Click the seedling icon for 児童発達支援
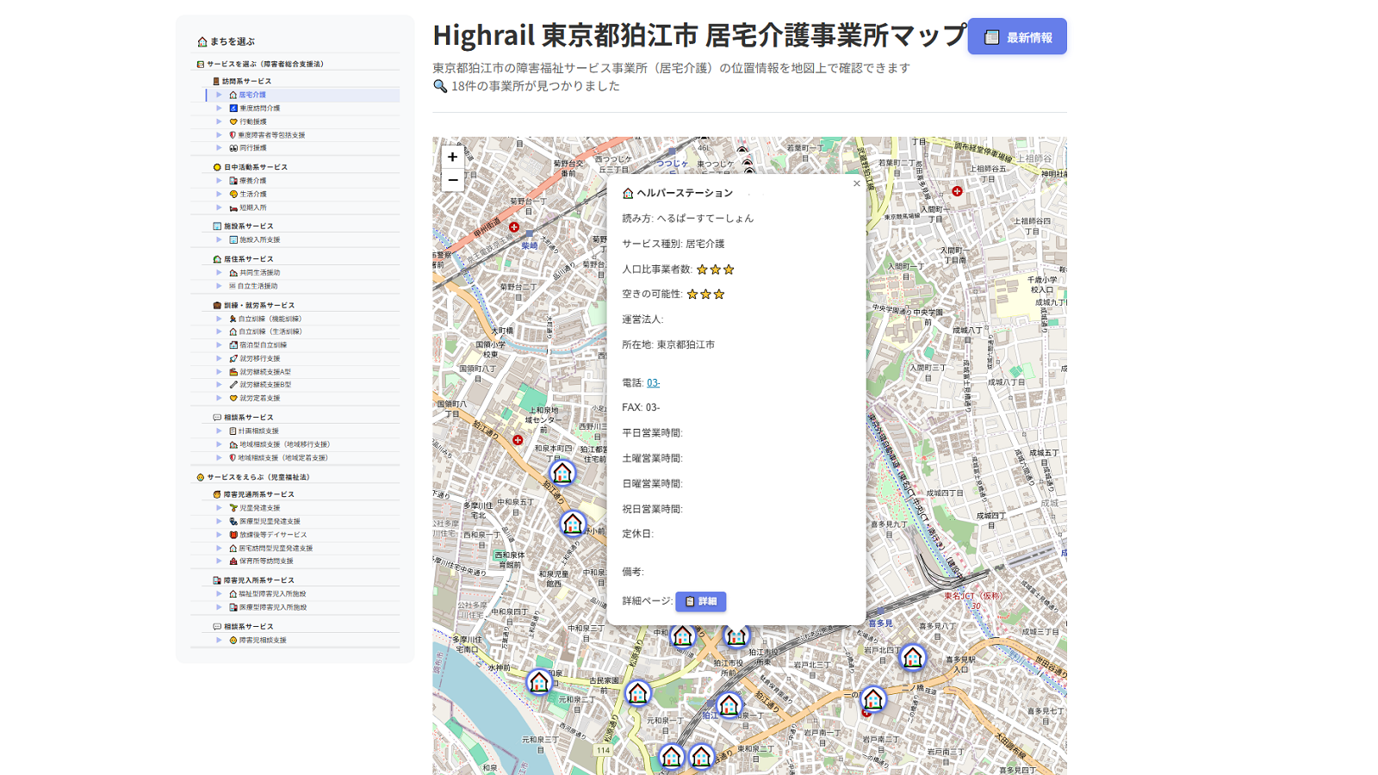1378x775 pixels. pyautogui.click(x=233, y=508)
